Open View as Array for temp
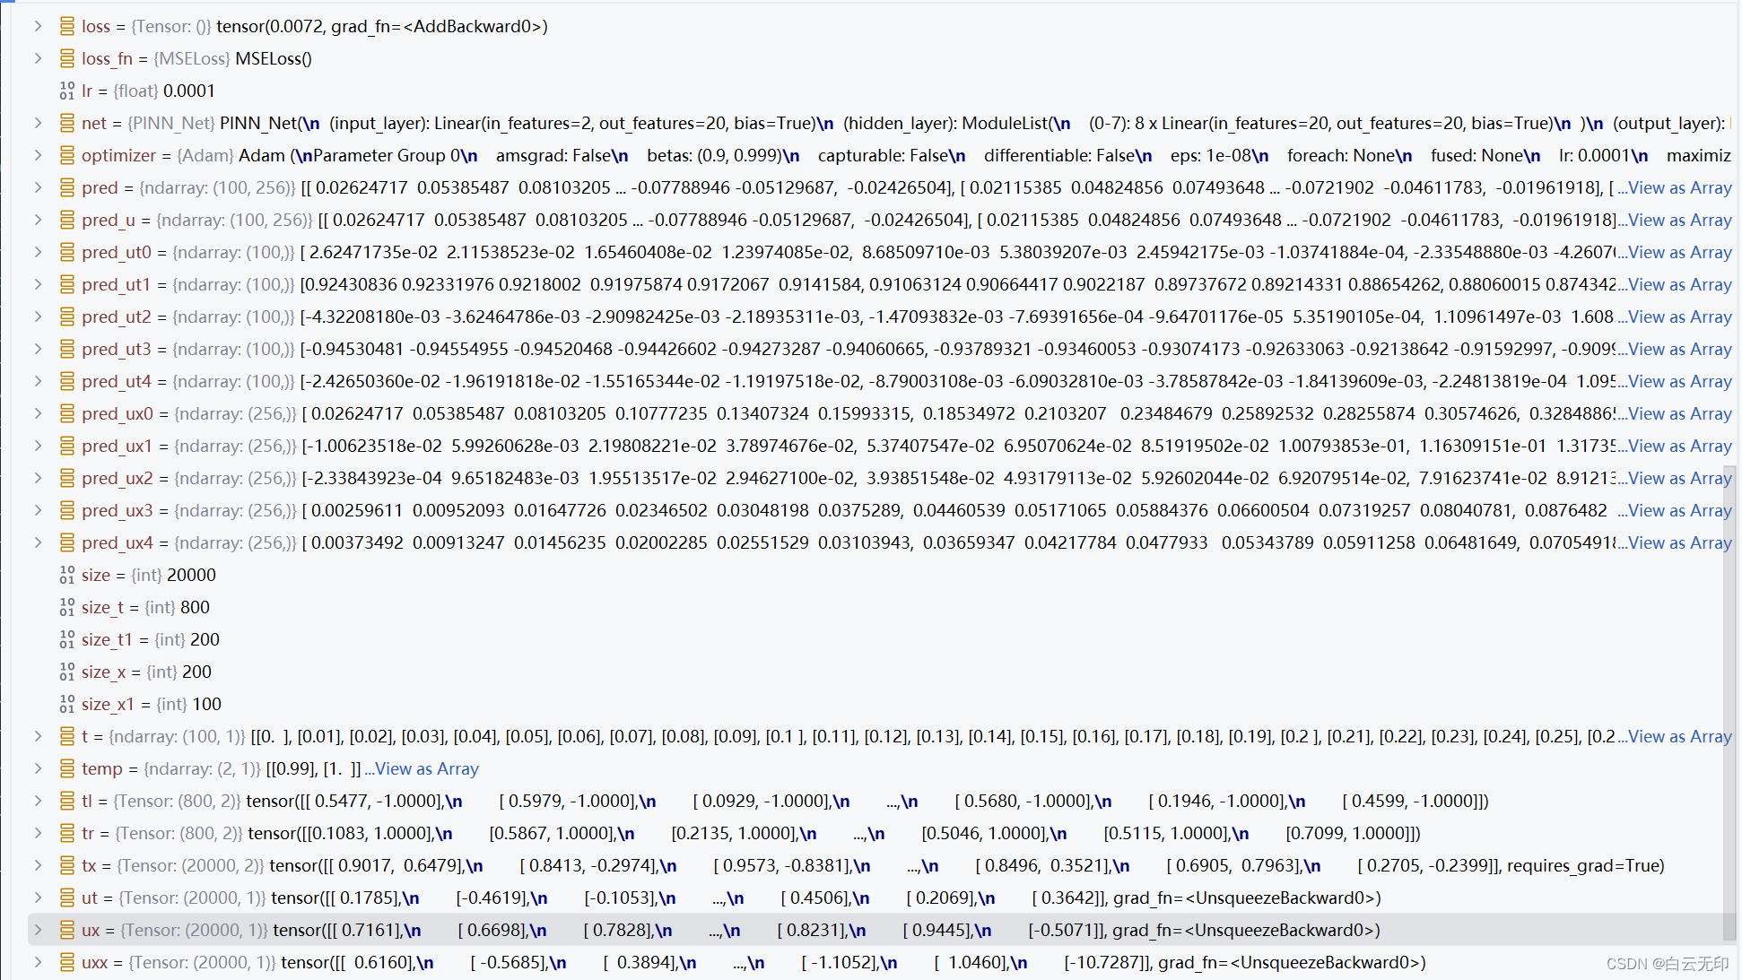The image size is (1742, 980). click(426, 768)
